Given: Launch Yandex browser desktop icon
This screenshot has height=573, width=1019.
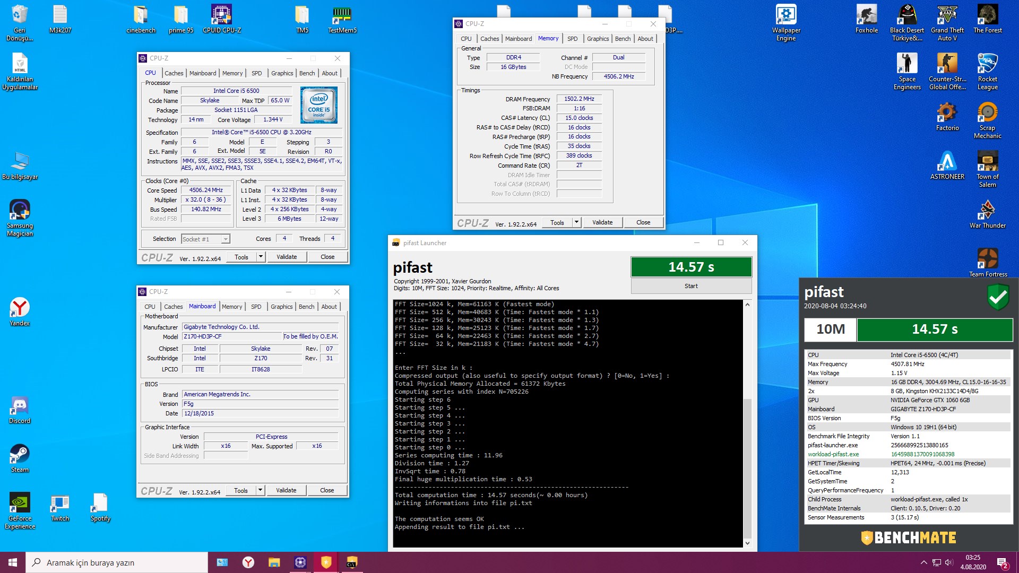Looking at the screenshot, I should click(20, 312).
